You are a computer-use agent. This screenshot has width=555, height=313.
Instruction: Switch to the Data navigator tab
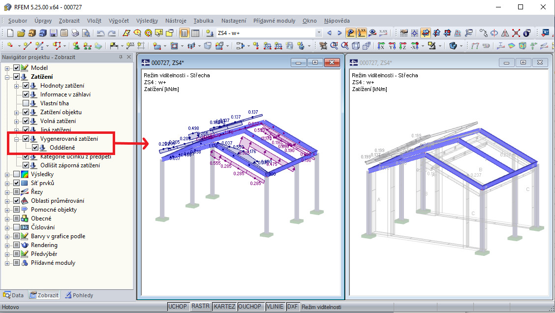point(13,295)
